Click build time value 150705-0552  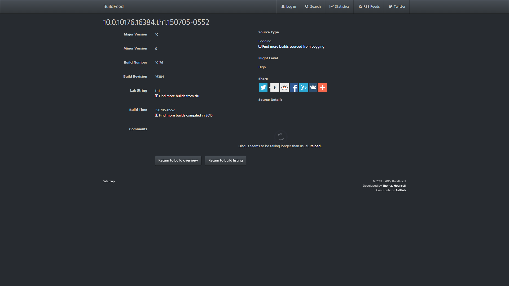pyautogui.click(x=165, y=110)
